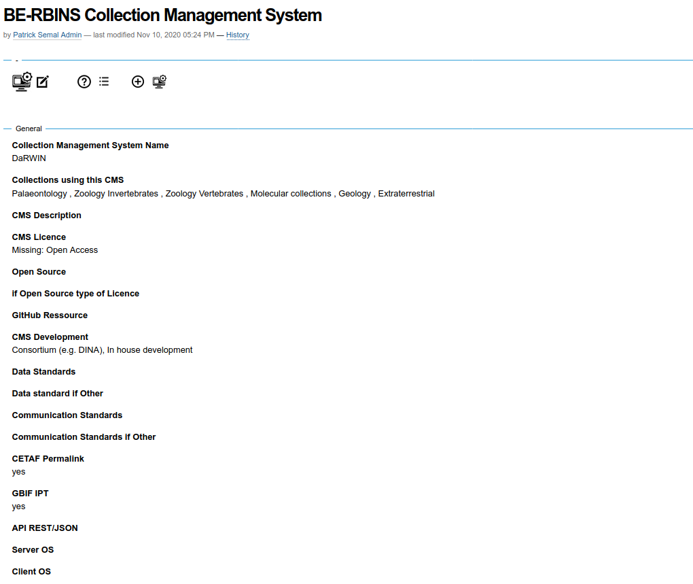Open the page History link
This screenshot has height=584, width=693.
pos(238,35)
